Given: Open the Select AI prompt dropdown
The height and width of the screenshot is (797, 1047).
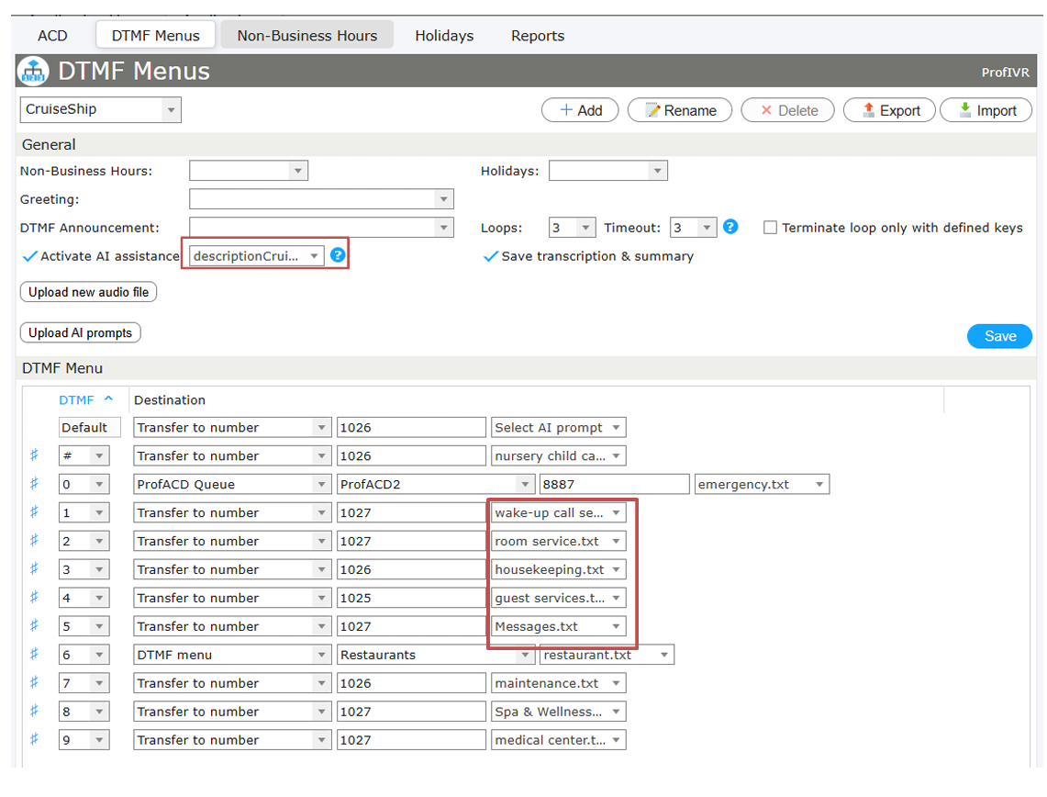Looking at the screenshot, I should pyautogui.click(x=558, y=428).
